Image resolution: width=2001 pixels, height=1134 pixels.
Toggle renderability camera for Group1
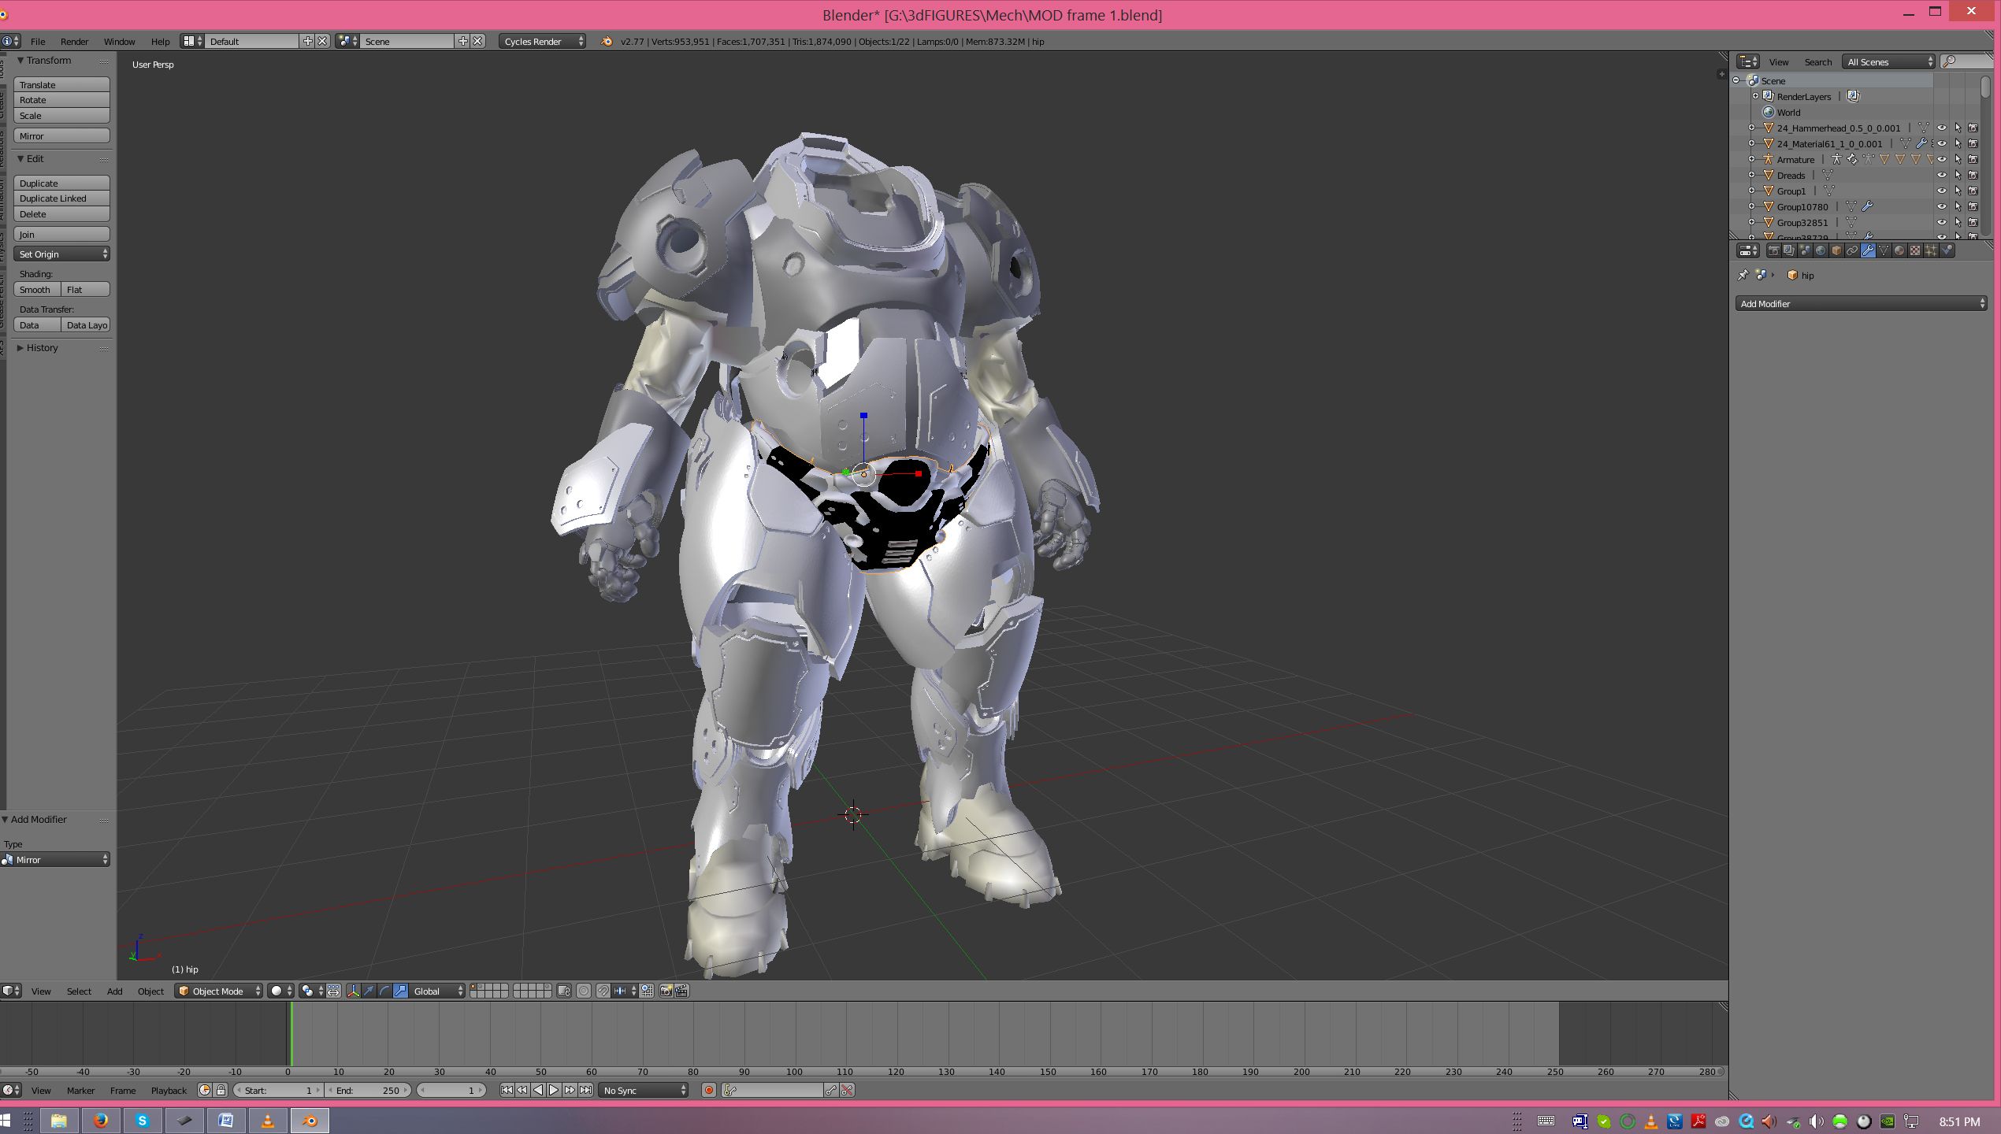1973,191
